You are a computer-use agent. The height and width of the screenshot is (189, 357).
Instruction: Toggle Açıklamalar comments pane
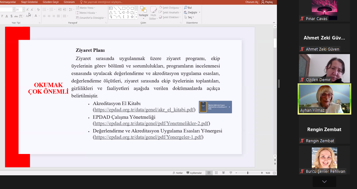click(194, 173)
